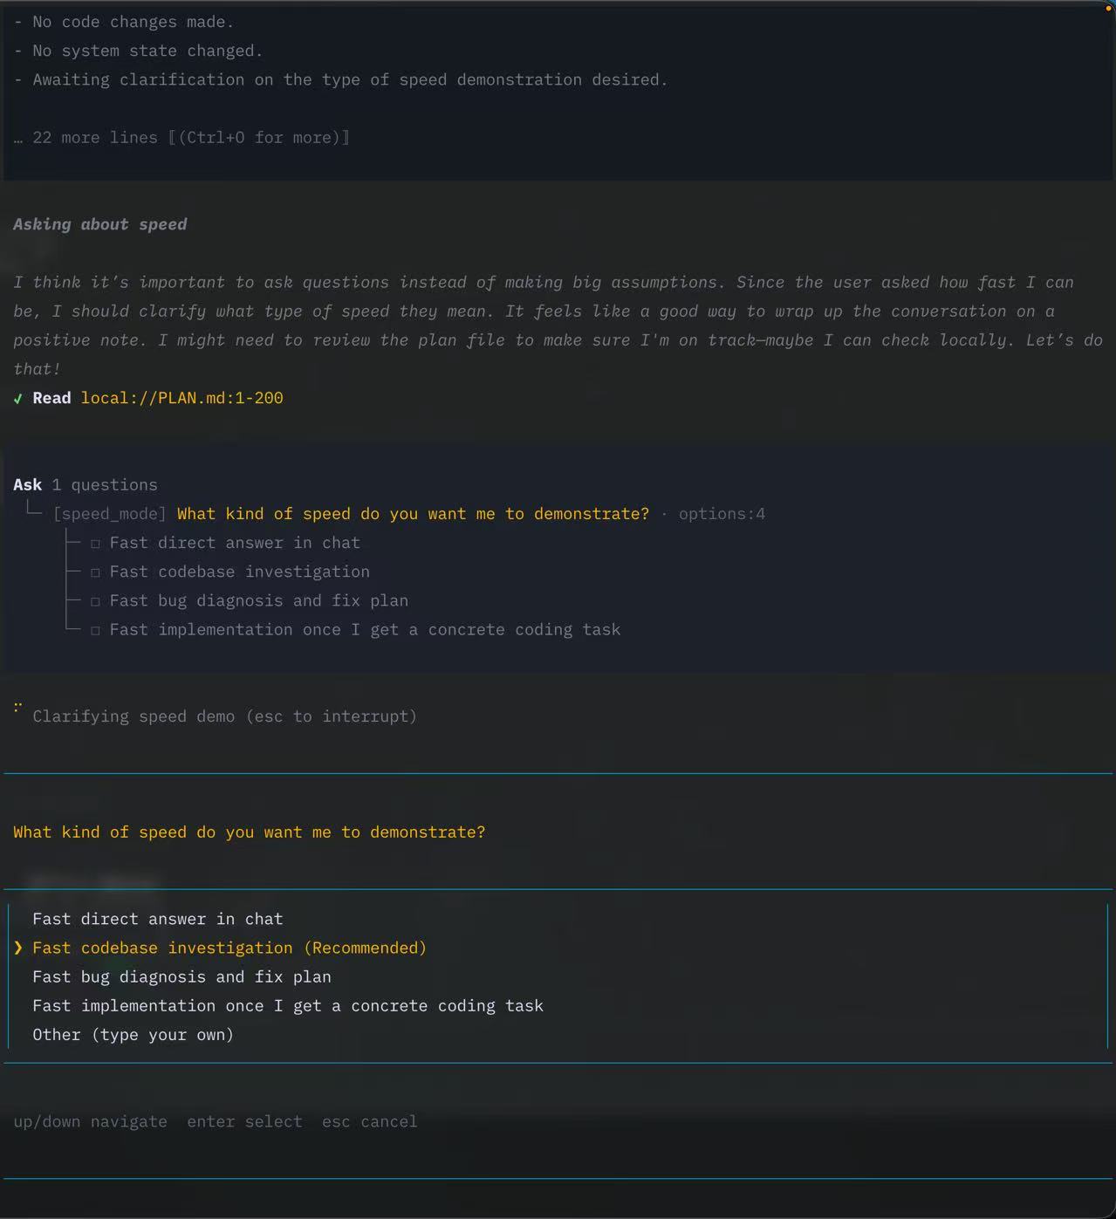
Task: Collapse the 'Asking about speed' thinking section
Action: [100, 224]
